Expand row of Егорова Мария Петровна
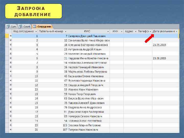Screen dimensions: 184x138 pos(10,125)
